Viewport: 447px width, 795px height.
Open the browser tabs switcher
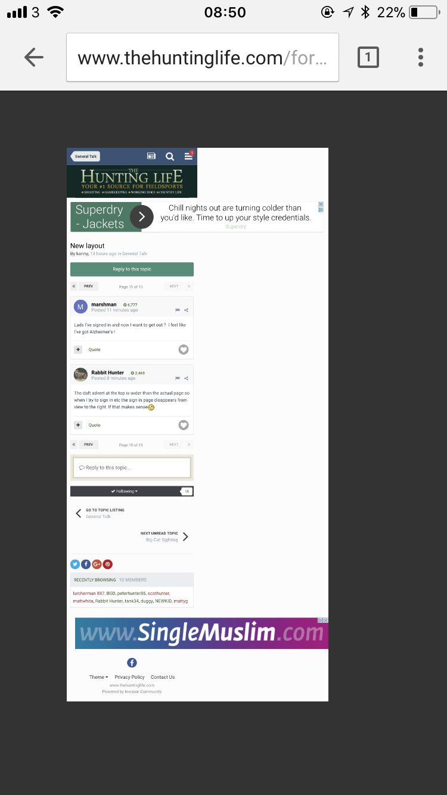click(368, 57)
